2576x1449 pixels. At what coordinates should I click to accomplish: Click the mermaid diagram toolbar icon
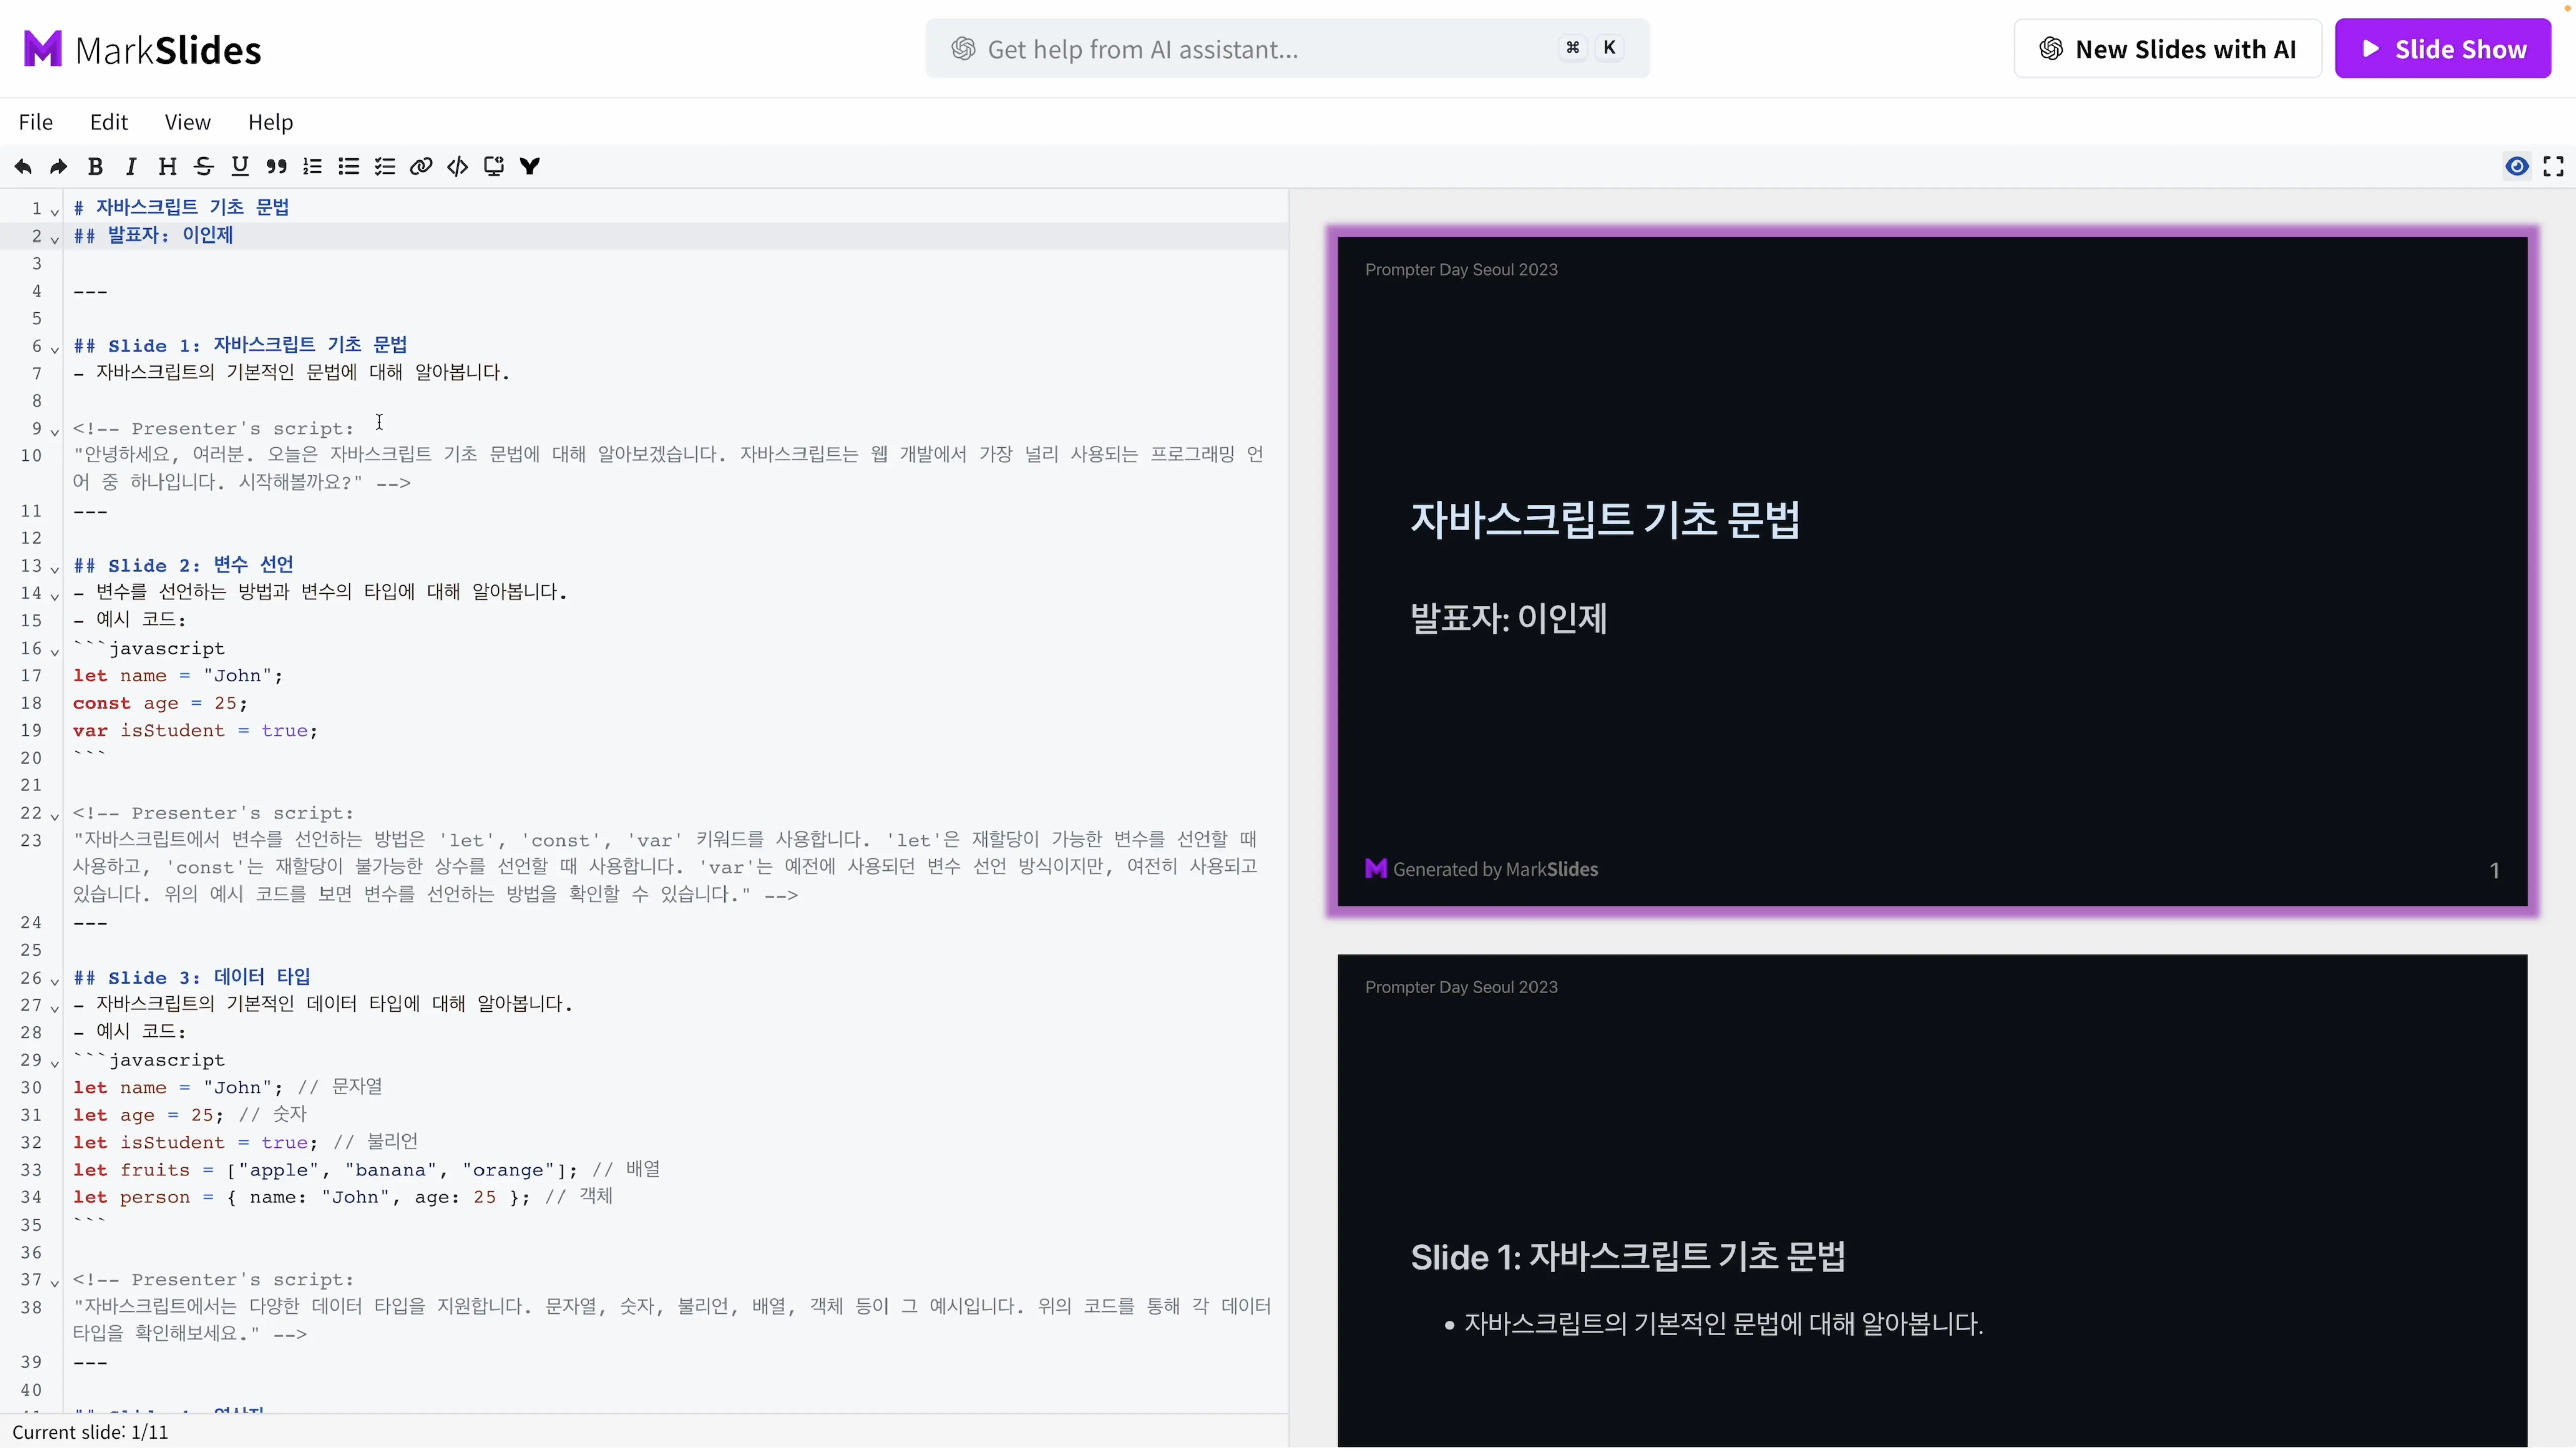(x=530, y=166)
